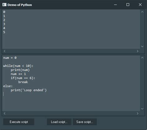Click the 'break' statement

pyautogui.click(x=23, y=82)
